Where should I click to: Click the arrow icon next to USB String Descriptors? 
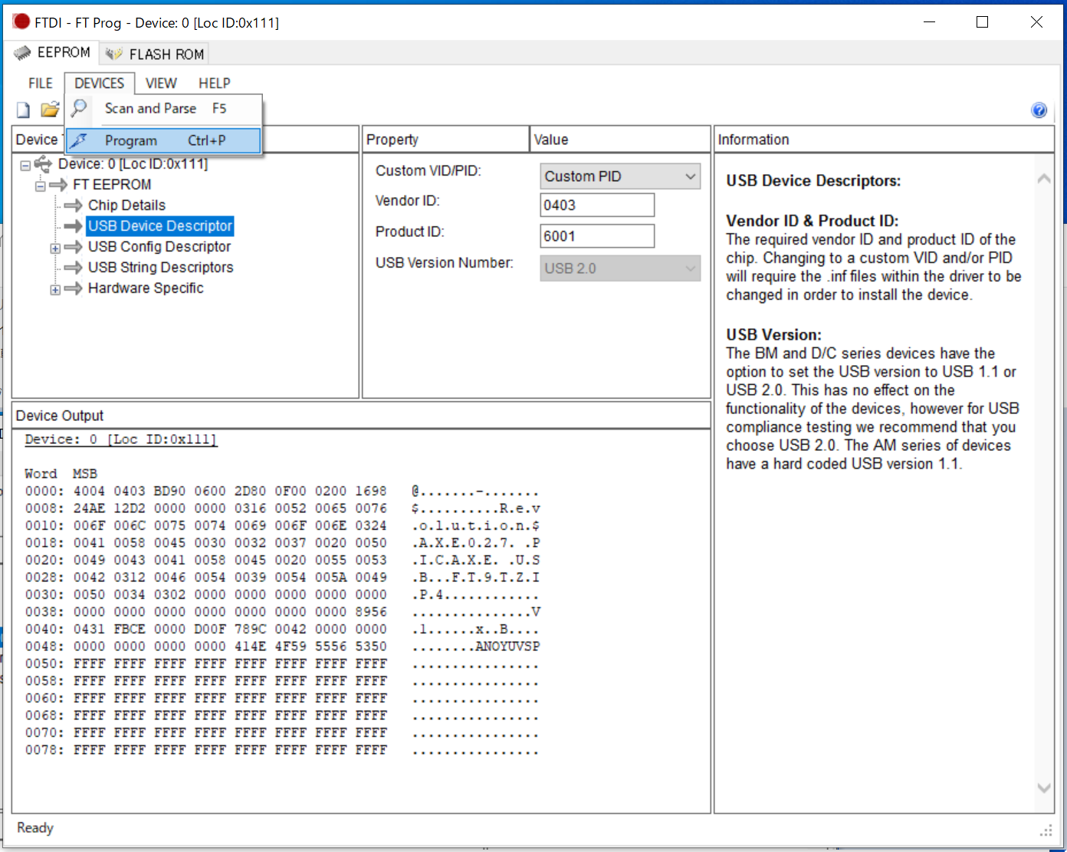click(74, 268)
